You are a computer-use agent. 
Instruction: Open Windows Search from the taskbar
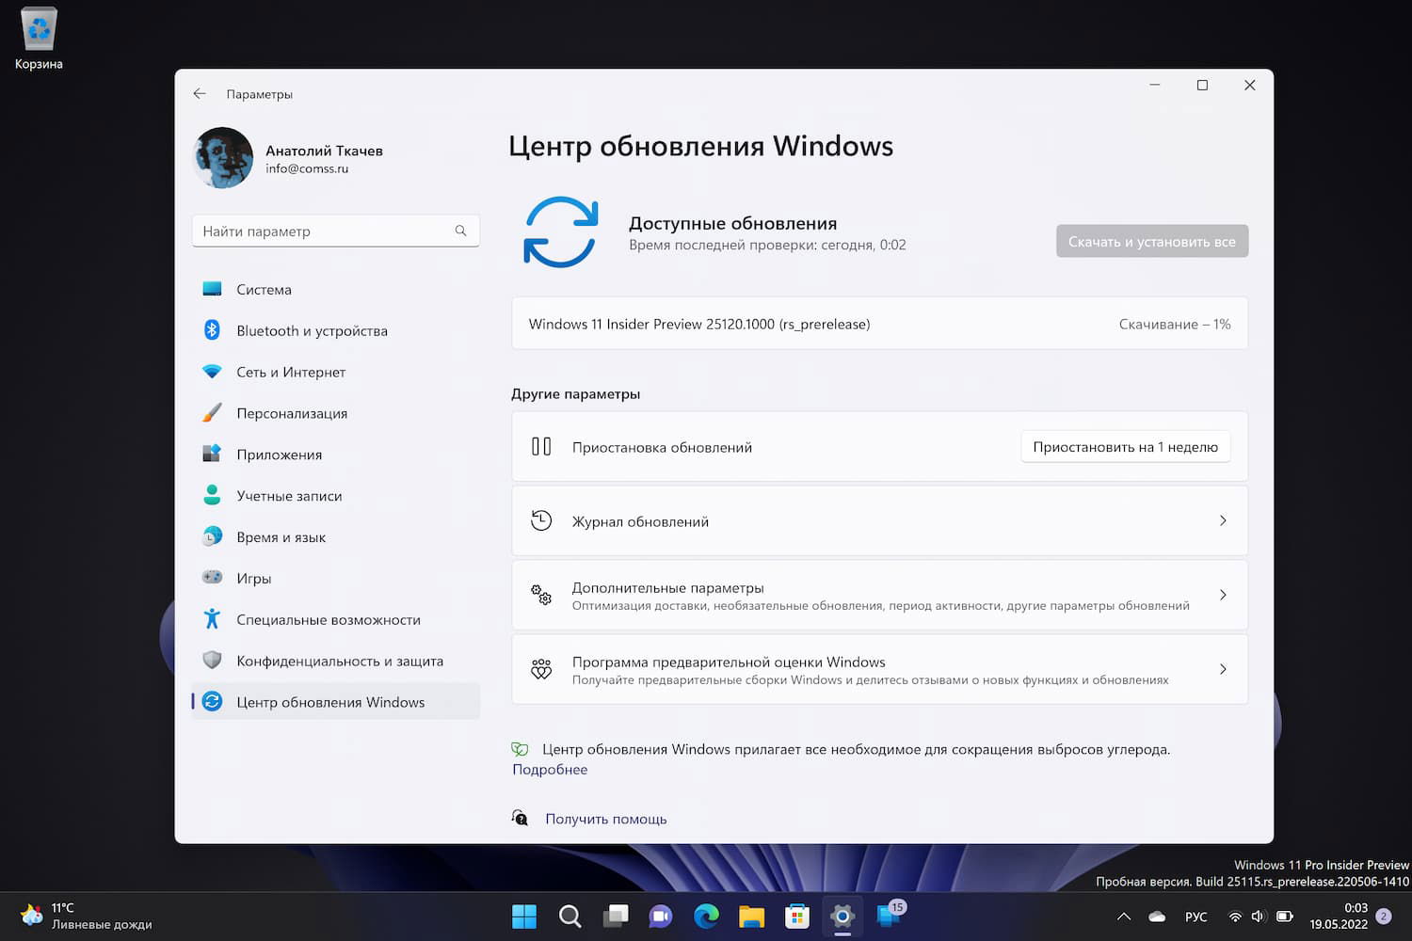pyautogui.click(x=570, y=916)
